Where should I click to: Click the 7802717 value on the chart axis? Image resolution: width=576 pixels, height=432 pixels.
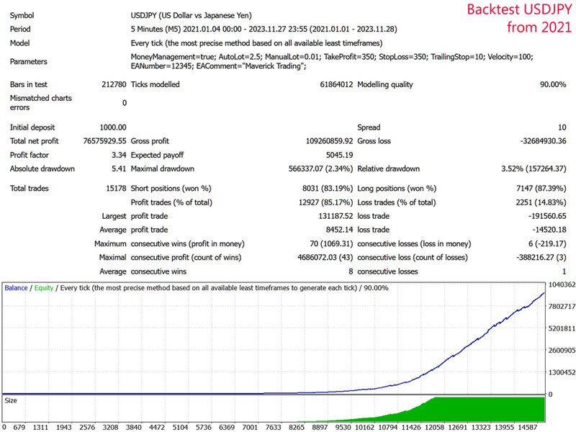pos(562,307)
